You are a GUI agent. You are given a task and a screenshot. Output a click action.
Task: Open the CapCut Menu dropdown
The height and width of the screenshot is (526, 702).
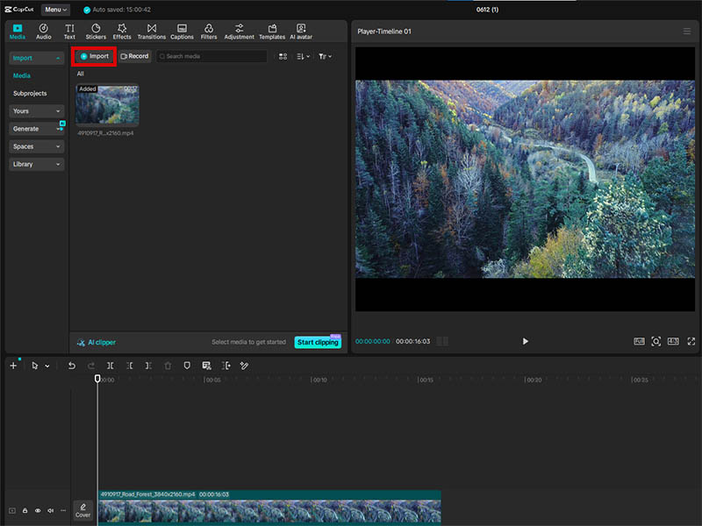(55, 10)
